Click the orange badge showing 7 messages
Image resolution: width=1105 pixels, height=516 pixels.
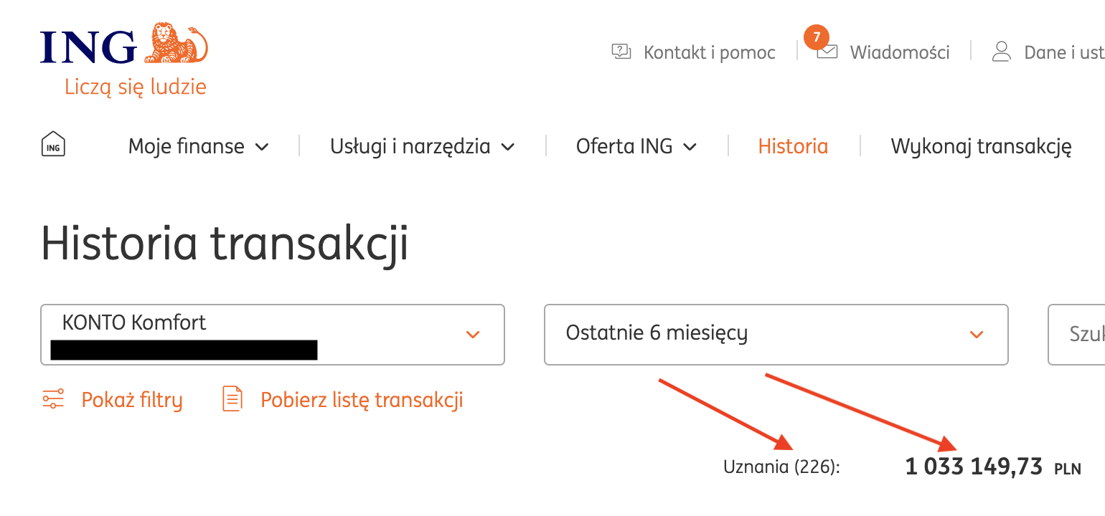coord(817,37)
